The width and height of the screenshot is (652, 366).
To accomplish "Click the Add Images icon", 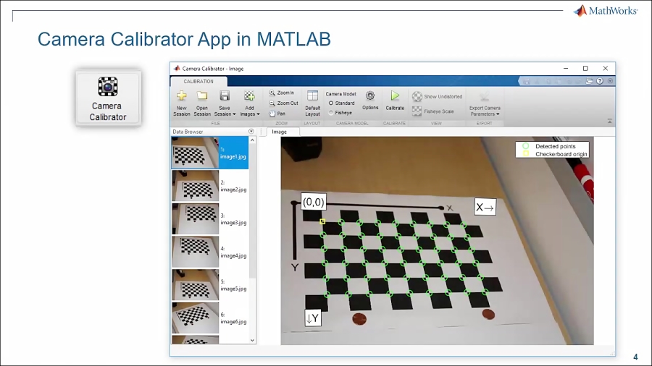I will [x=249, y=96].
